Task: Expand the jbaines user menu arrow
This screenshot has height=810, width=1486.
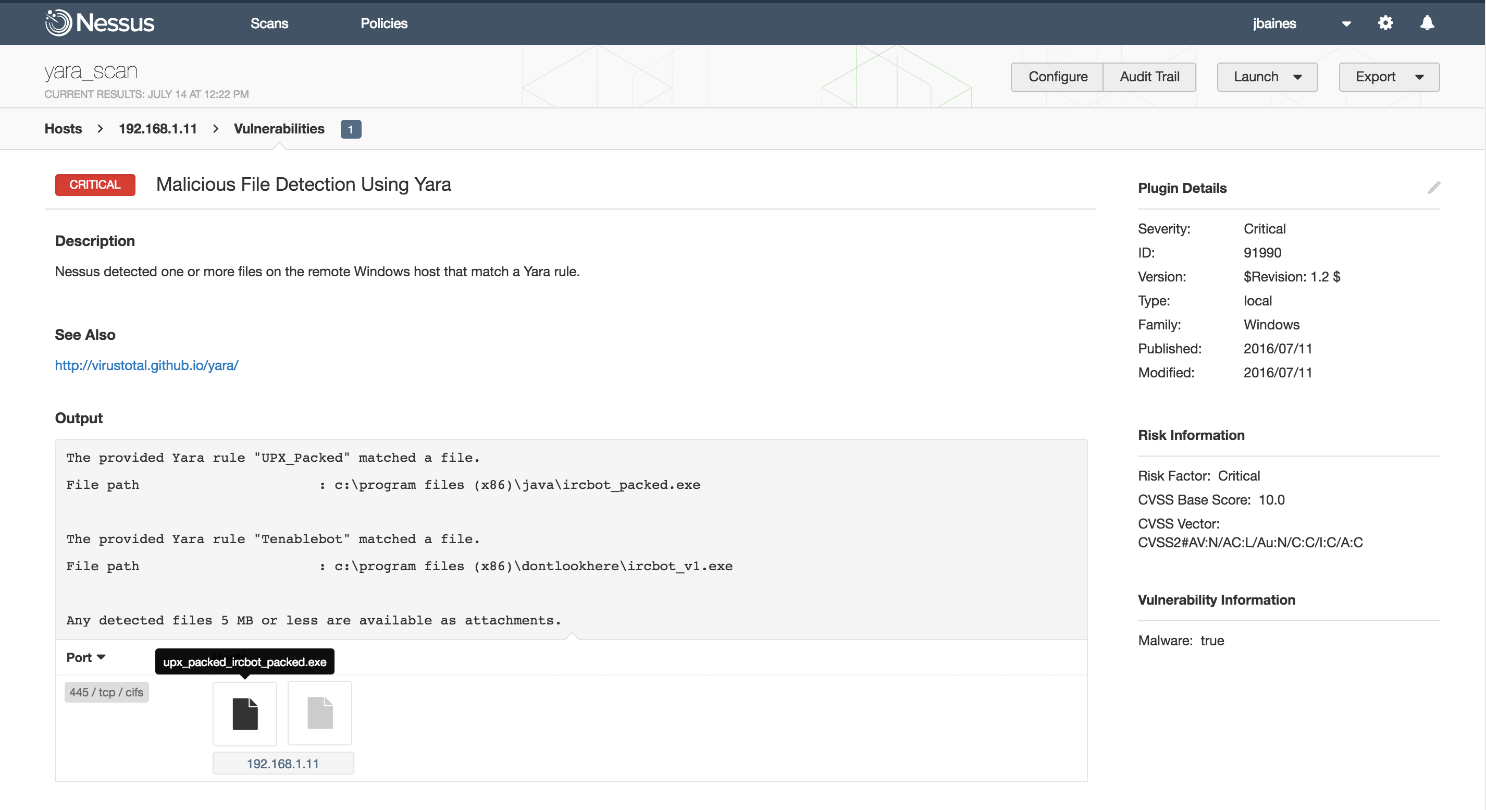Action: [1346, 24]
